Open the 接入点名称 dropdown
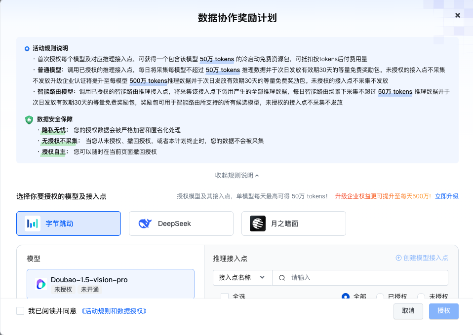 click(242, 278)
